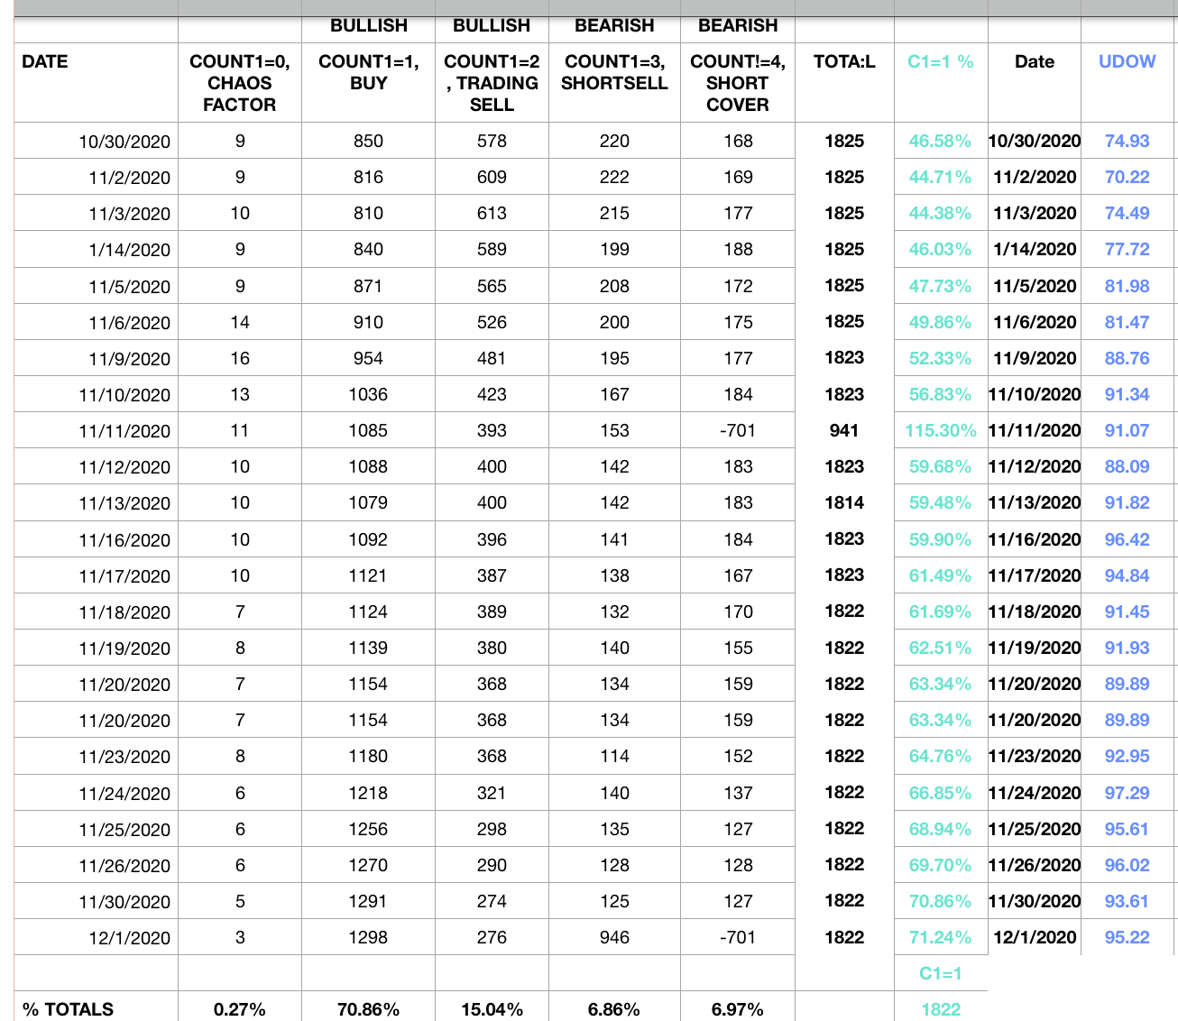Select 11/30/2020 in the bold Date column

[1035, 901]
